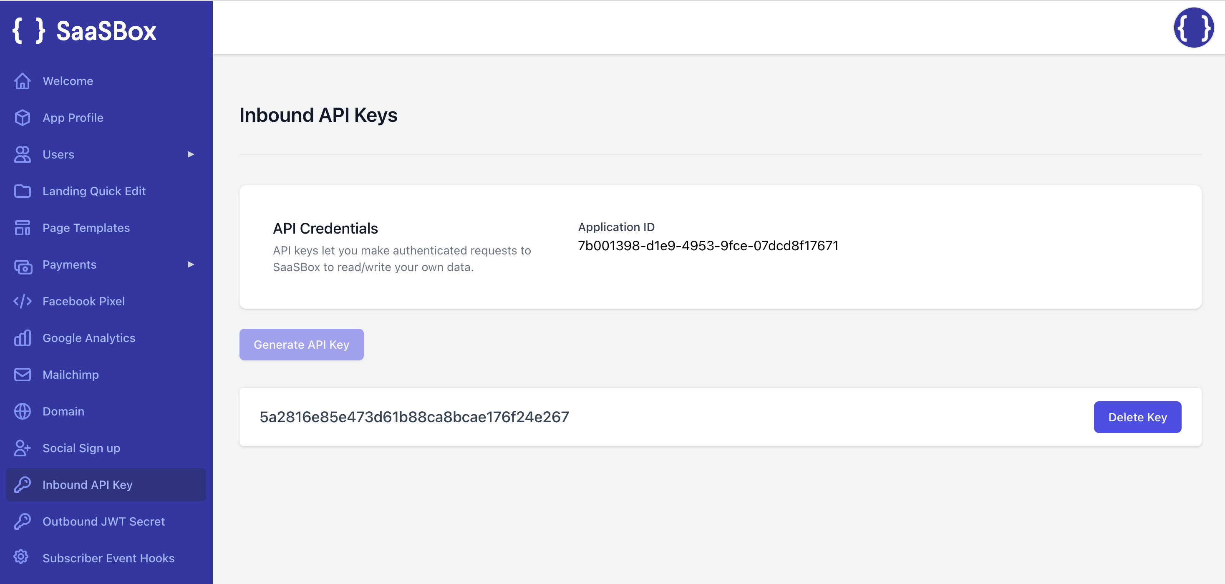Image resolution: width=1225 pixels, height=584 pixels.
Task: Open Mailchimp integration page
Action: tap(106, 374)
